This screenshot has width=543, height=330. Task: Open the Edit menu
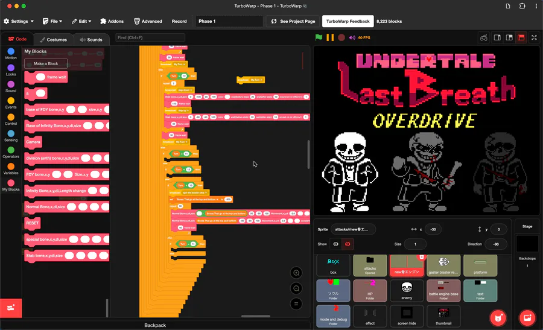pos(81,21)
